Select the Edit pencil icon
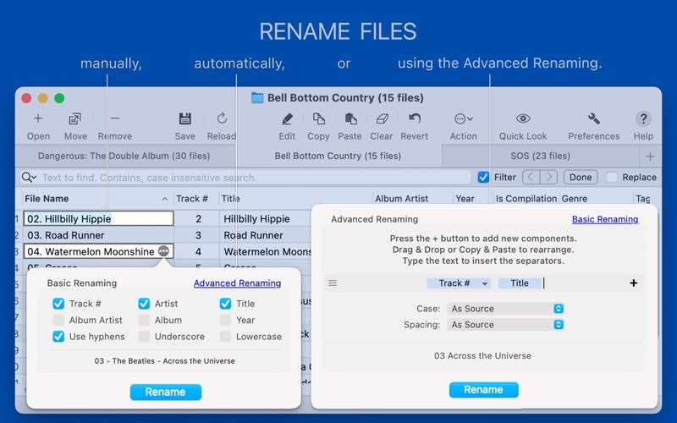The height and width of the screenshot is (423, 677). point(287,118)
